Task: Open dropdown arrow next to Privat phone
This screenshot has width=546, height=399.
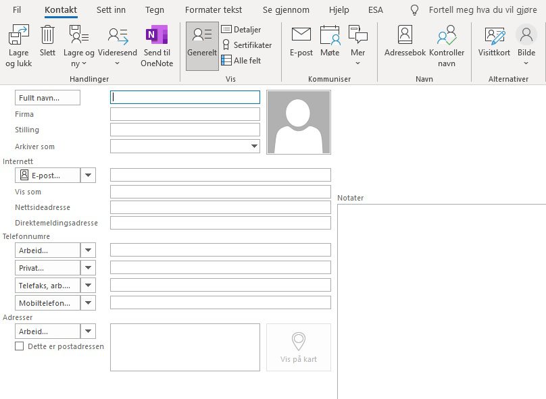Action: 88,268
